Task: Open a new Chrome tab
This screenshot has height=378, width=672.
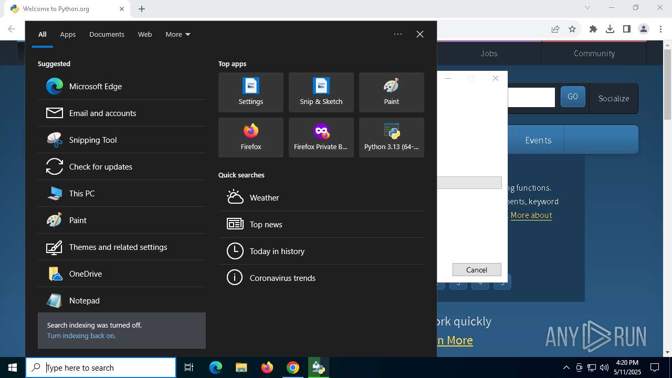Action: point(142,9)
